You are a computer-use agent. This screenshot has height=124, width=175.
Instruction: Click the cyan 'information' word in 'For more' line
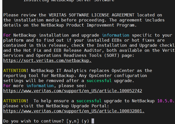click(40, 86)
